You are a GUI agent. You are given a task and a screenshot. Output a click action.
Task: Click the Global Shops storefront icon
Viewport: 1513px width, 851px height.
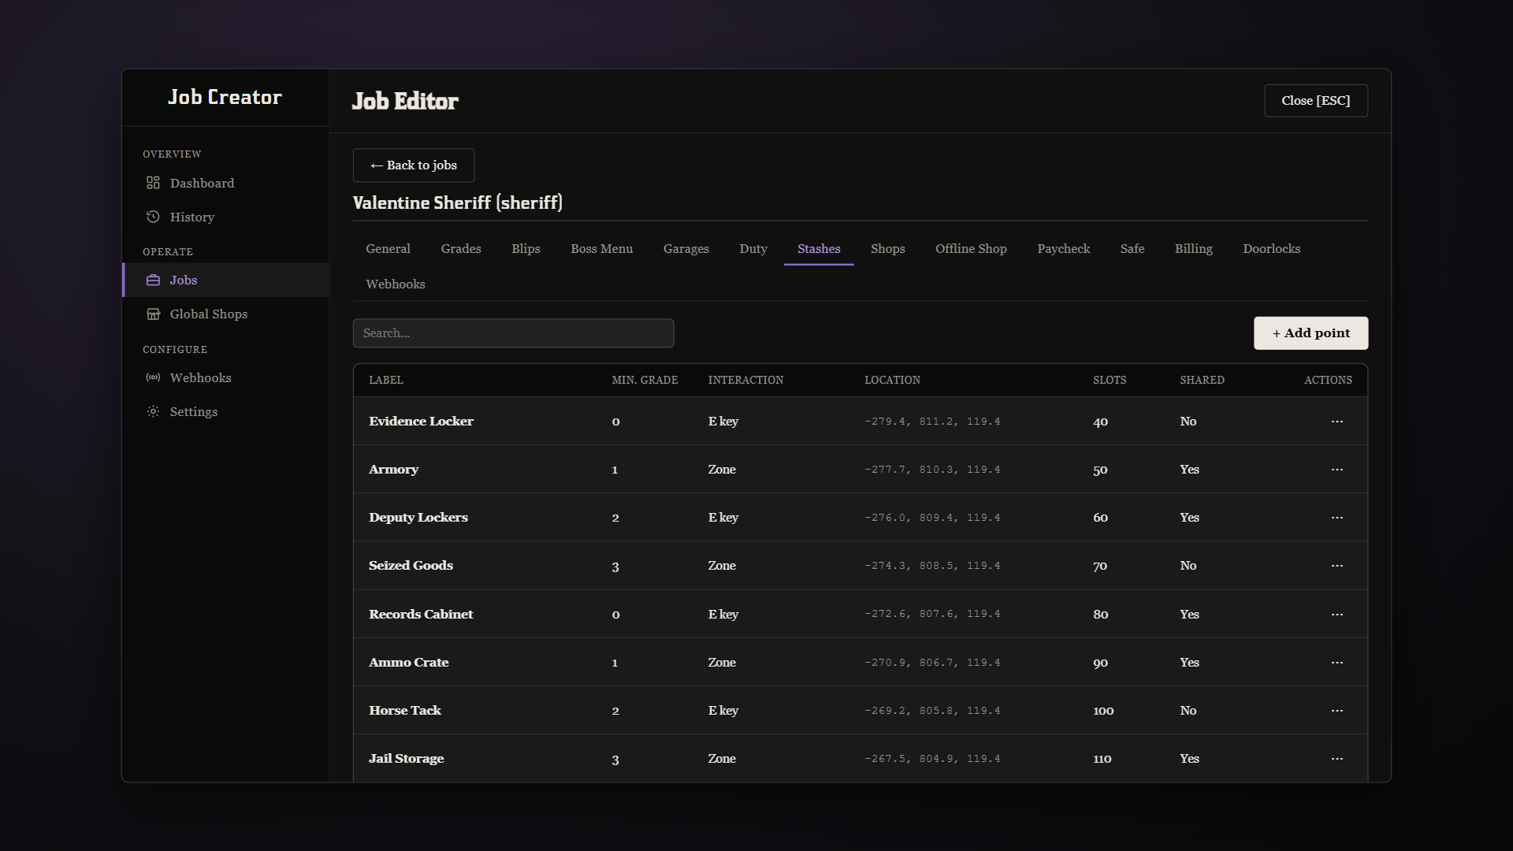[x=153, y=314]
